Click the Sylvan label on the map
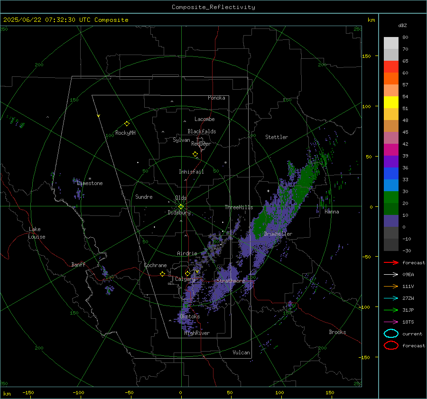Viewport: 427px width, 399px height. pos(181,140)
